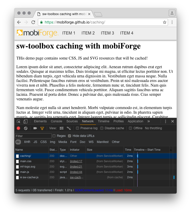Image resolution: width=191 pixels, height=214 pixels.
Task: Select the list view icon
Action: pyautogui.click(x=62, y=128)
